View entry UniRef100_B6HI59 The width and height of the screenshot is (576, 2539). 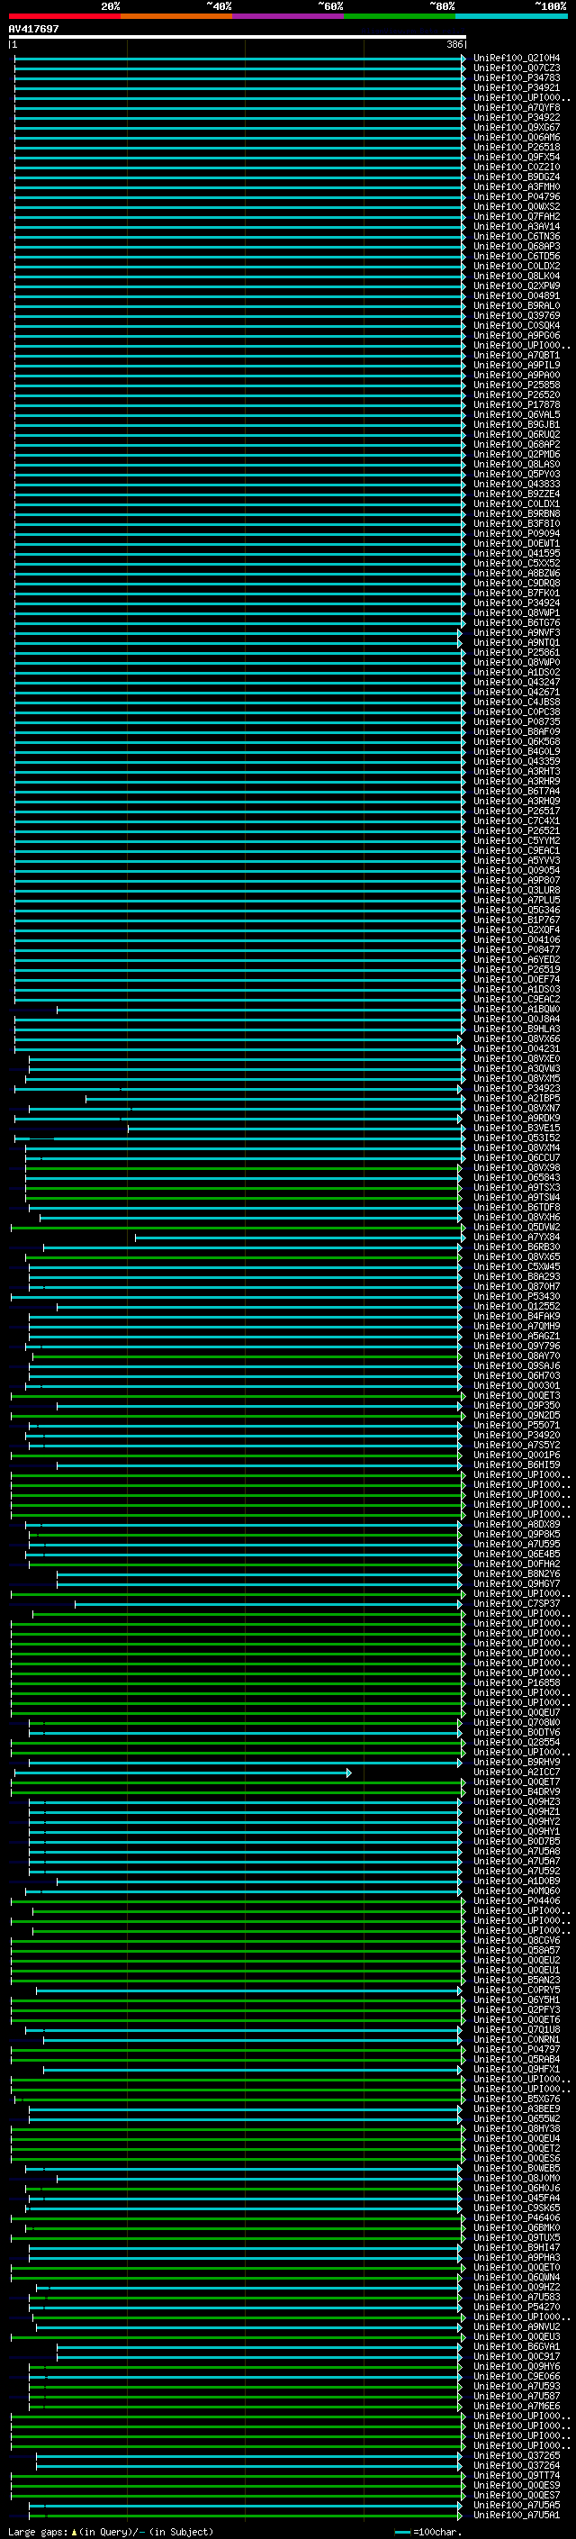pos(517,1465)
